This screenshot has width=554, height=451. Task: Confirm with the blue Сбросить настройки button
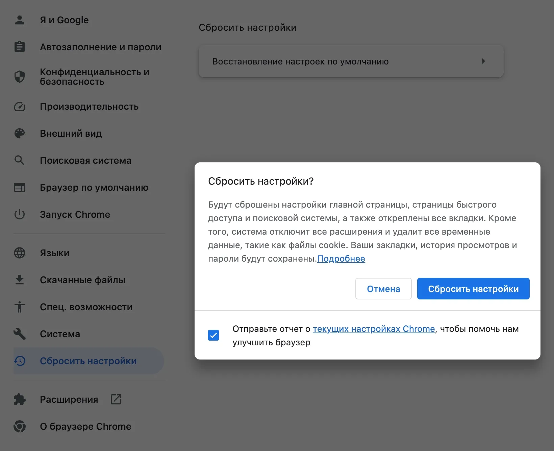pos(473,289)
